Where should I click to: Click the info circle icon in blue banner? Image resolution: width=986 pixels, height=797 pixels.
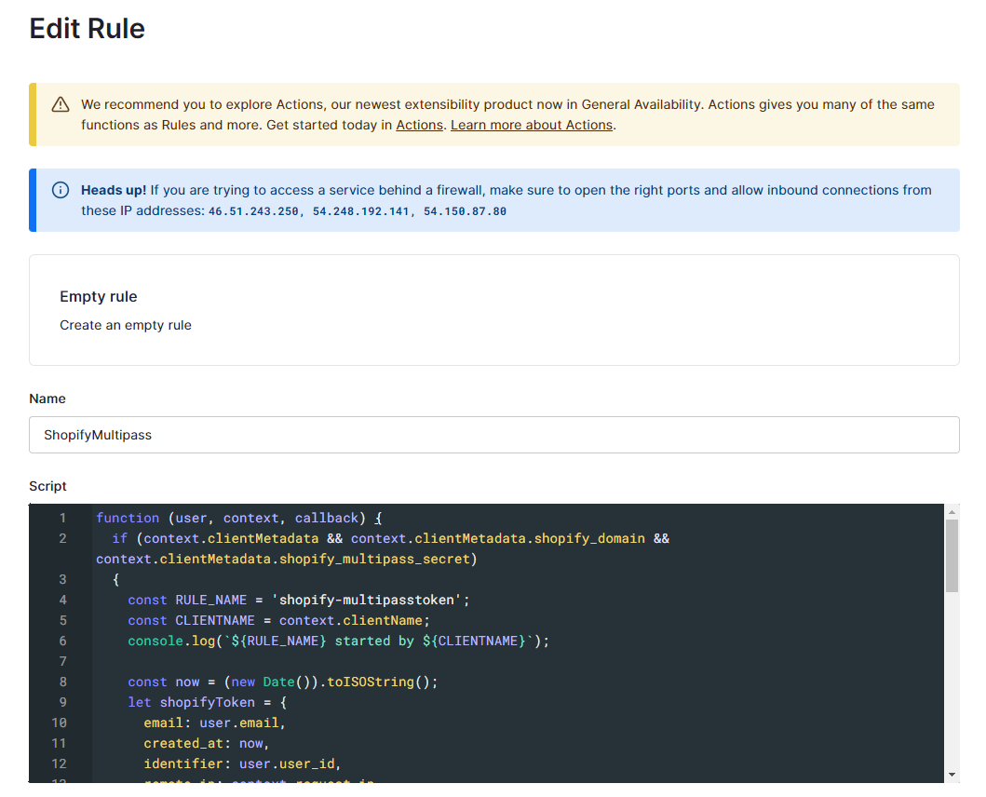click(x=61, y=190)
